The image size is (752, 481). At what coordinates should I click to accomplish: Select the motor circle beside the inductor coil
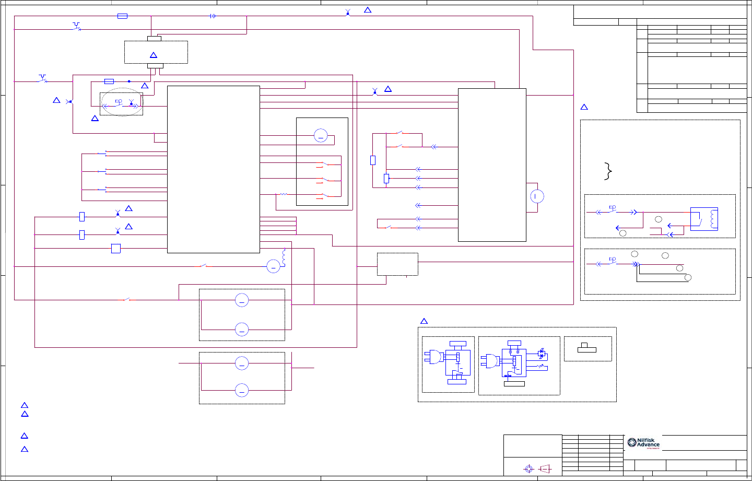274,266
